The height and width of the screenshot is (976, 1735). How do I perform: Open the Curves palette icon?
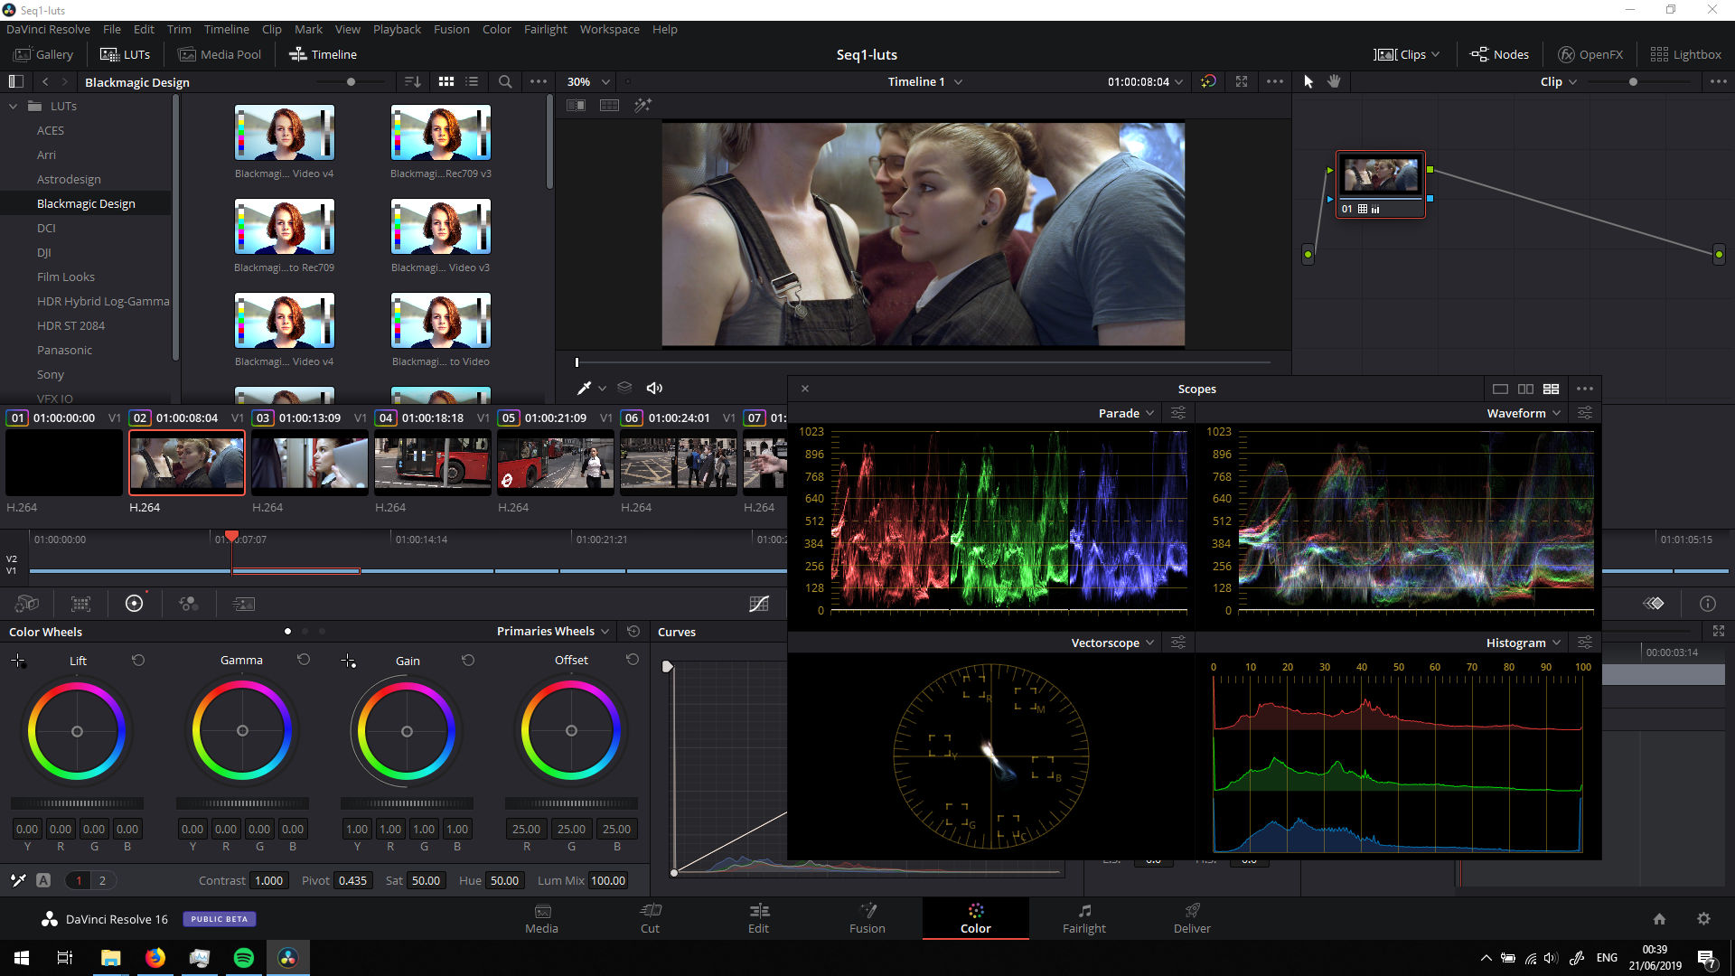click(x=758, y=604)
